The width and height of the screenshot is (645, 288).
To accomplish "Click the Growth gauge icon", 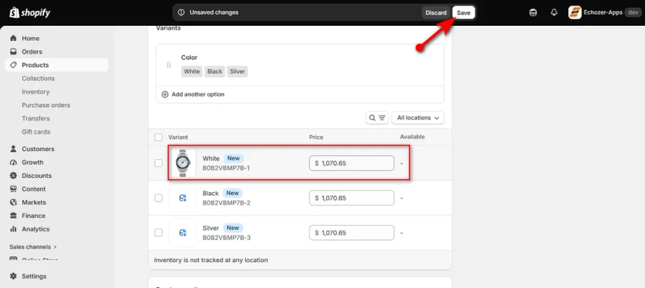I will [x=14, y=162].
